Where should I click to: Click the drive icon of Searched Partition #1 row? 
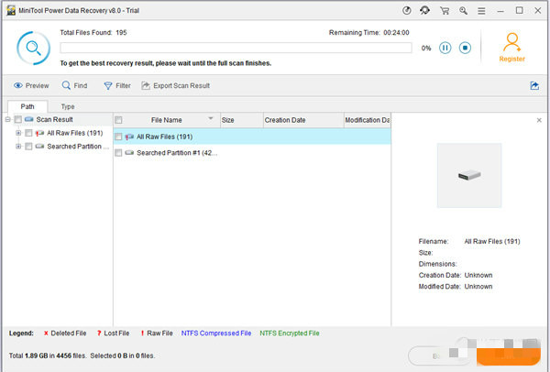[x=129, y=152]
